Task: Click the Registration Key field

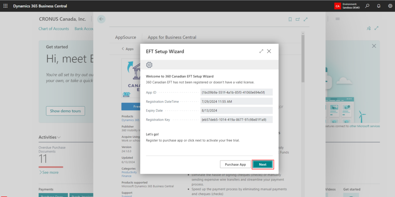Action: (236, 120)
